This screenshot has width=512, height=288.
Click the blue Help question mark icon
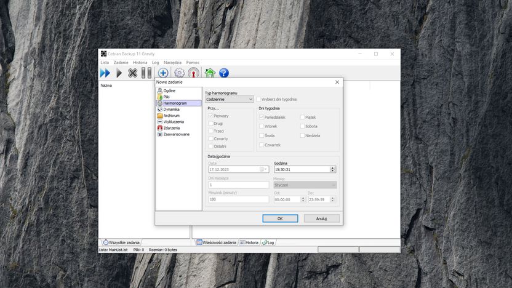coord(224,73)
